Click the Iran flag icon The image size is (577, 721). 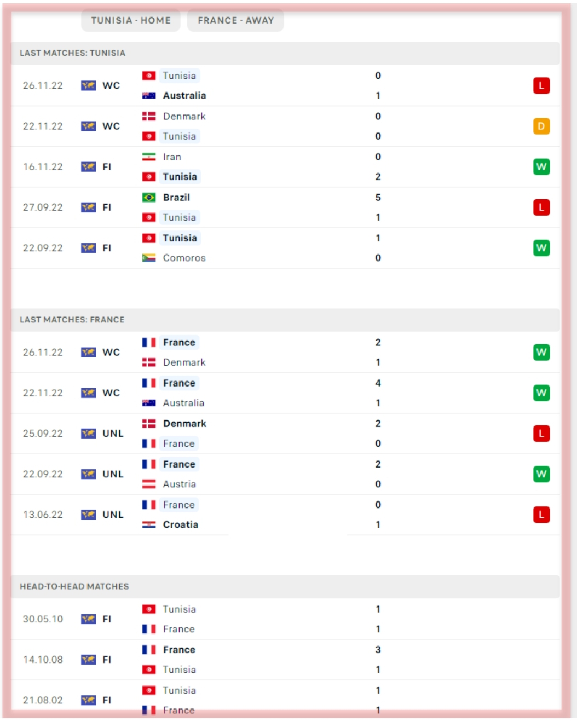(149, 157)
